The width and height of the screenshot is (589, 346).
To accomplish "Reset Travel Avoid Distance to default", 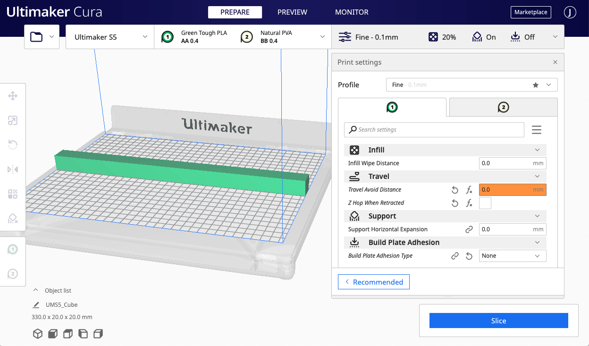I will [455, 190].
